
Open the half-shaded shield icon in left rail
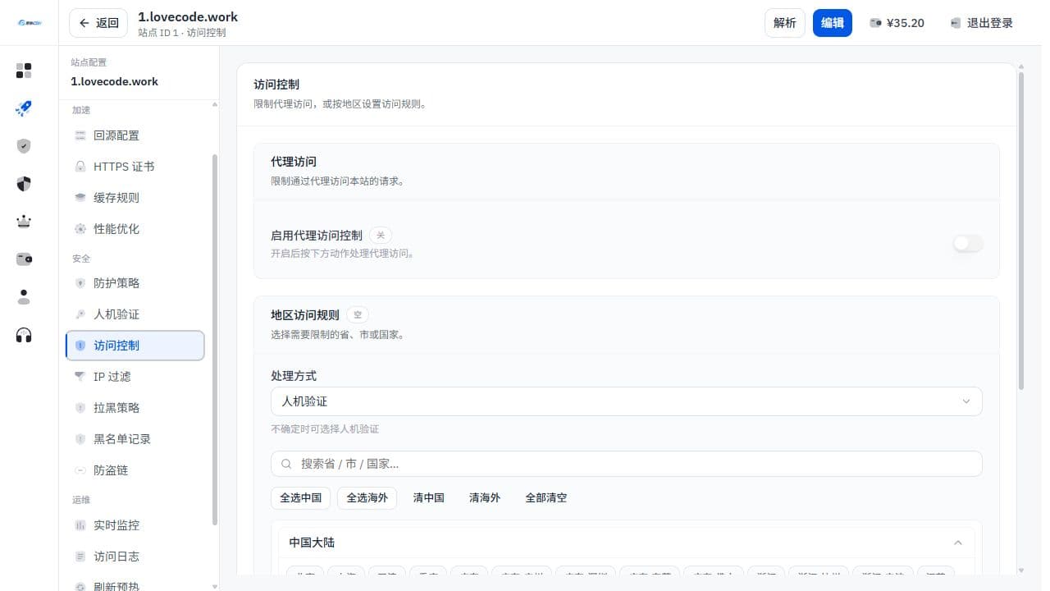pyautogui.click(x=24, y=184)
